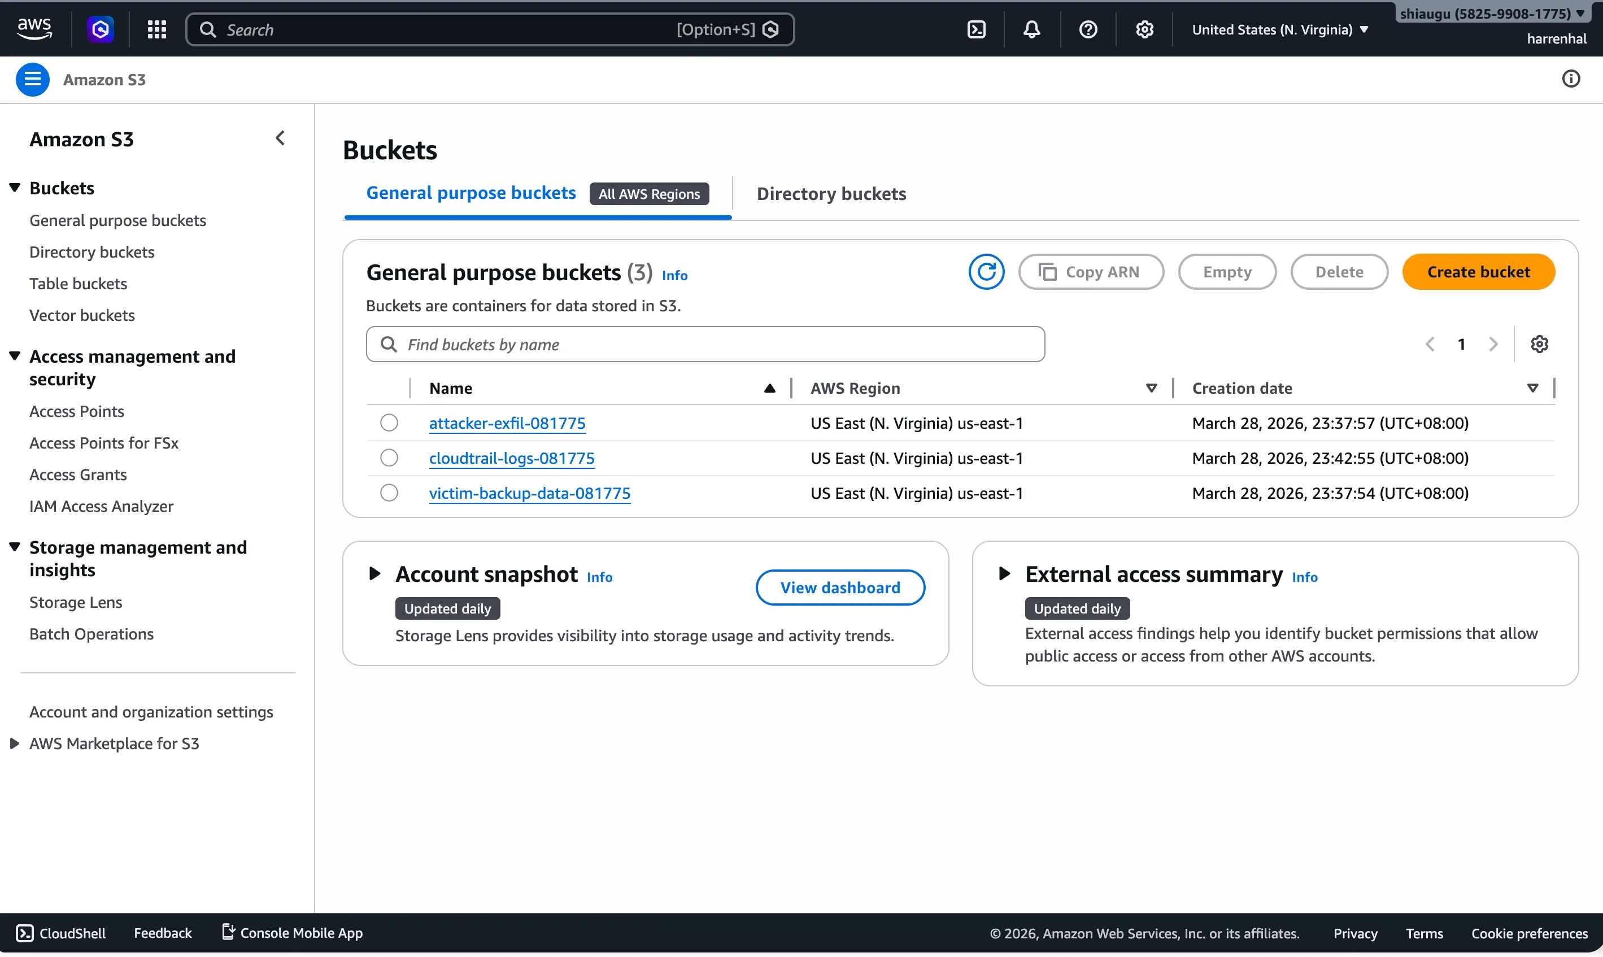Open Storage Lens in sidebar
This screenshot has width=1603, height=957.
point(76,602)
